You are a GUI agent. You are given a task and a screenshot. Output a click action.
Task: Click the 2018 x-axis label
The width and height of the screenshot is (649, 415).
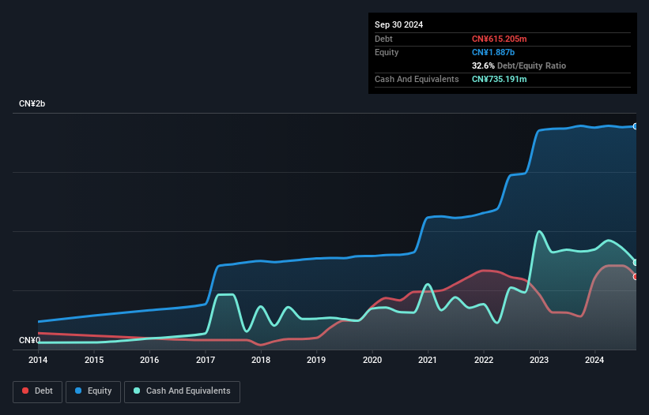[x=261, y=360]
